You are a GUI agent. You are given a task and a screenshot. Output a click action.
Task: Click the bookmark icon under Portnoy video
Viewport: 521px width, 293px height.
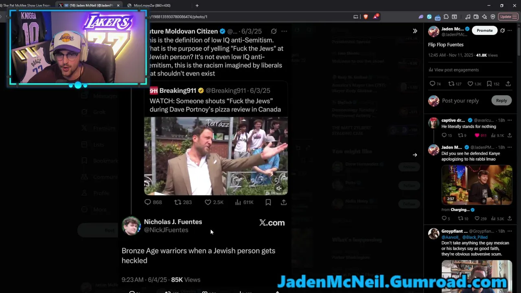[268, 202]
